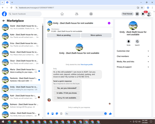Viewport: 155px width, 124px height.
Task: Open the Chrome profile icon
Action: tap(148, 7)
